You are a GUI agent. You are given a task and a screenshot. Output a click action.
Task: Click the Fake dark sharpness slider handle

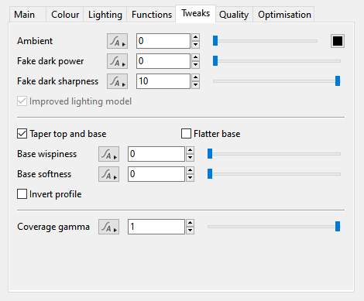click(338, 81)
